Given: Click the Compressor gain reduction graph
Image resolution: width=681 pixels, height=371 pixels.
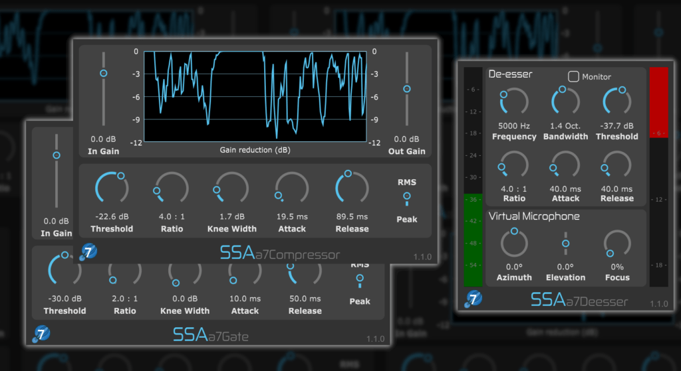Looking at the screenshot, I should pyautogui.click(x=255, y=97).
